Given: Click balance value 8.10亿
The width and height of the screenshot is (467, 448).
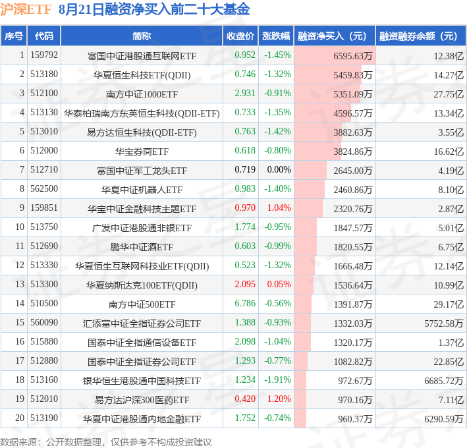Looking at the screenshot, I should tap(451, 190).
